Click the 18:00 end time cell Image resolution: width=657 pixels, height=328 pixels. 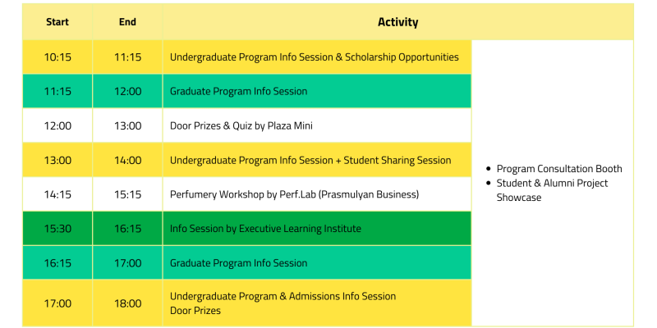[x=127, y=303]
